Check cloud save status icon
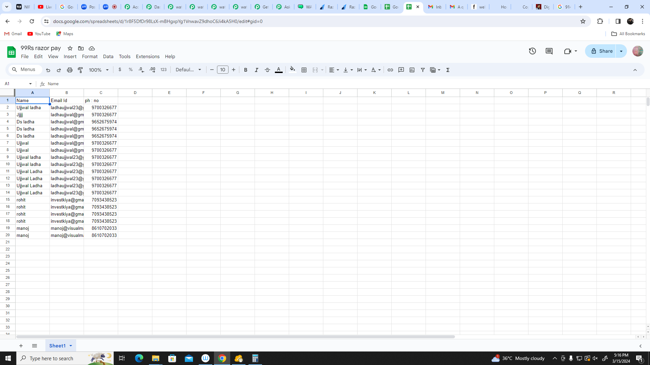The height and width of the screenshot is (365, 650). [x=92, y=48]
